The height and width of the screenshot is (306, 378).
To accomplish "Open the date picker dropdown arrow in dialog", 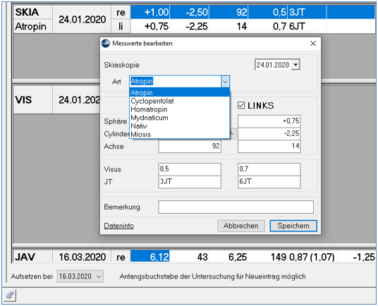I will pos(295,65).
